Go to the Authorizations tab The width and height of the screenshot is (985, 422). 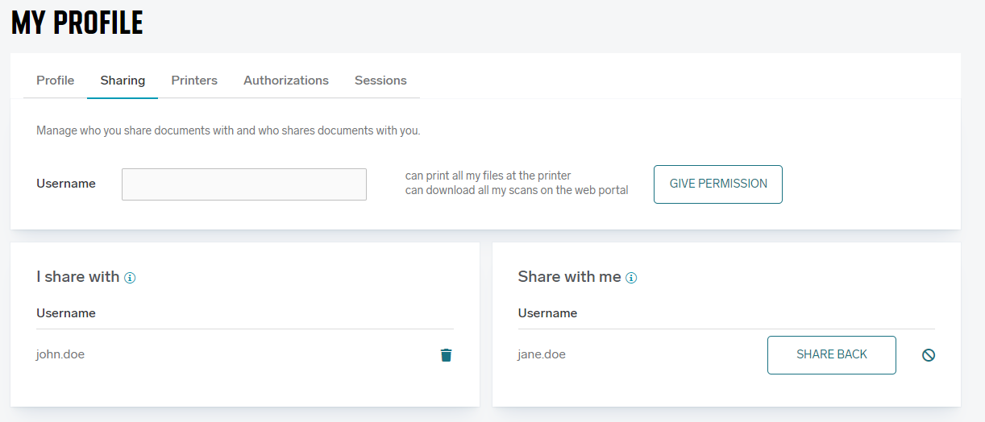[286, 81]
